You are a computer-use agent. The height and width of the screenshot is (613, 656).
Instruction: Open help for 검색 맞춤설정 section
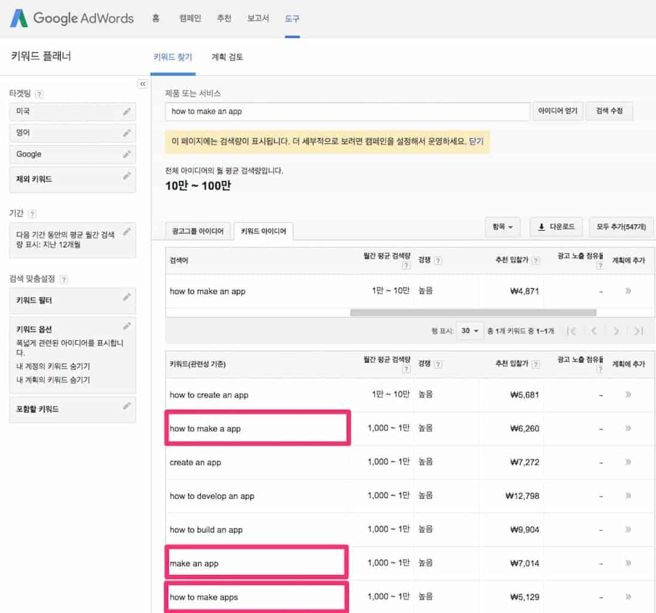(63, 280)
